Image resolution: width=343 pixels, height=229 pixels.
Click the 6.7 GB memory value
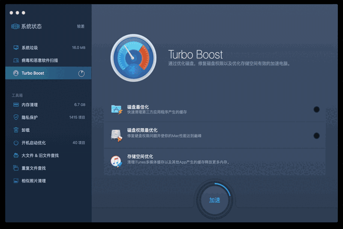(80, 105)
